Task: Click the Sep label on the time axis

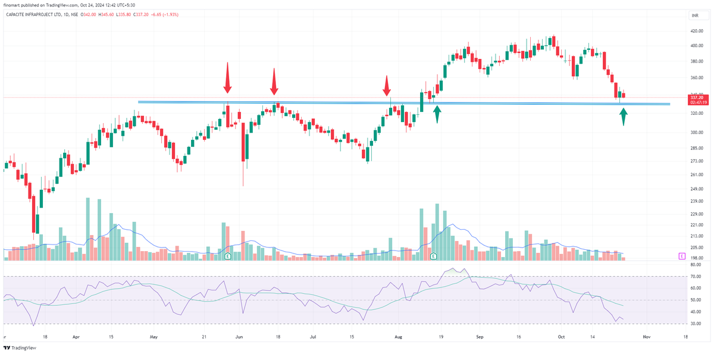Action: (x=481, y=336)
